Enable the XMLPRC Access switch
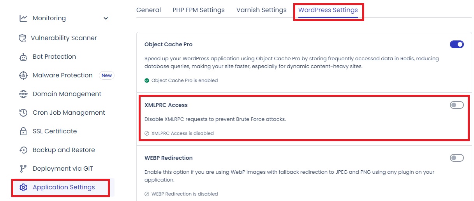This screenshot has height=201, width=474. pyautogui.click(x=456, y=105)
